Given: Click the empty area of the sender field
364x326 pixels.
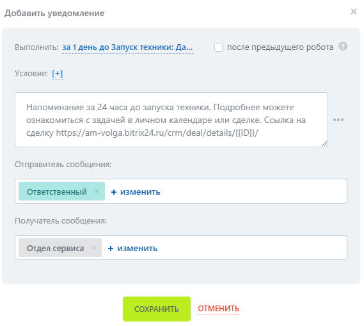Looking at the screenshot, I should 253,192.
